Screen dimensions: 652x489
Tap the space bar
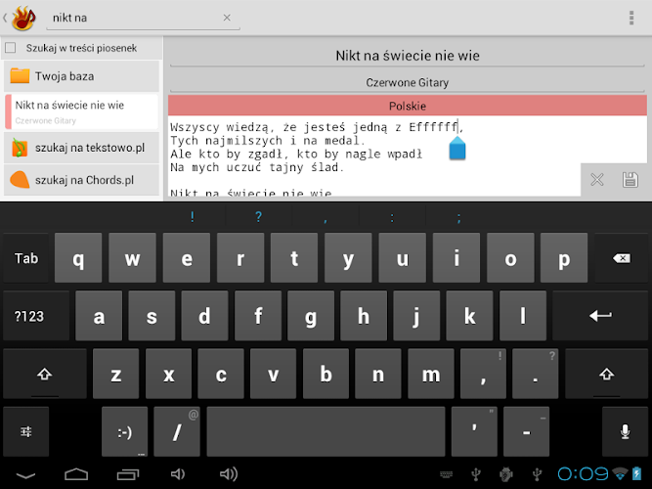[x=326, y=431]
